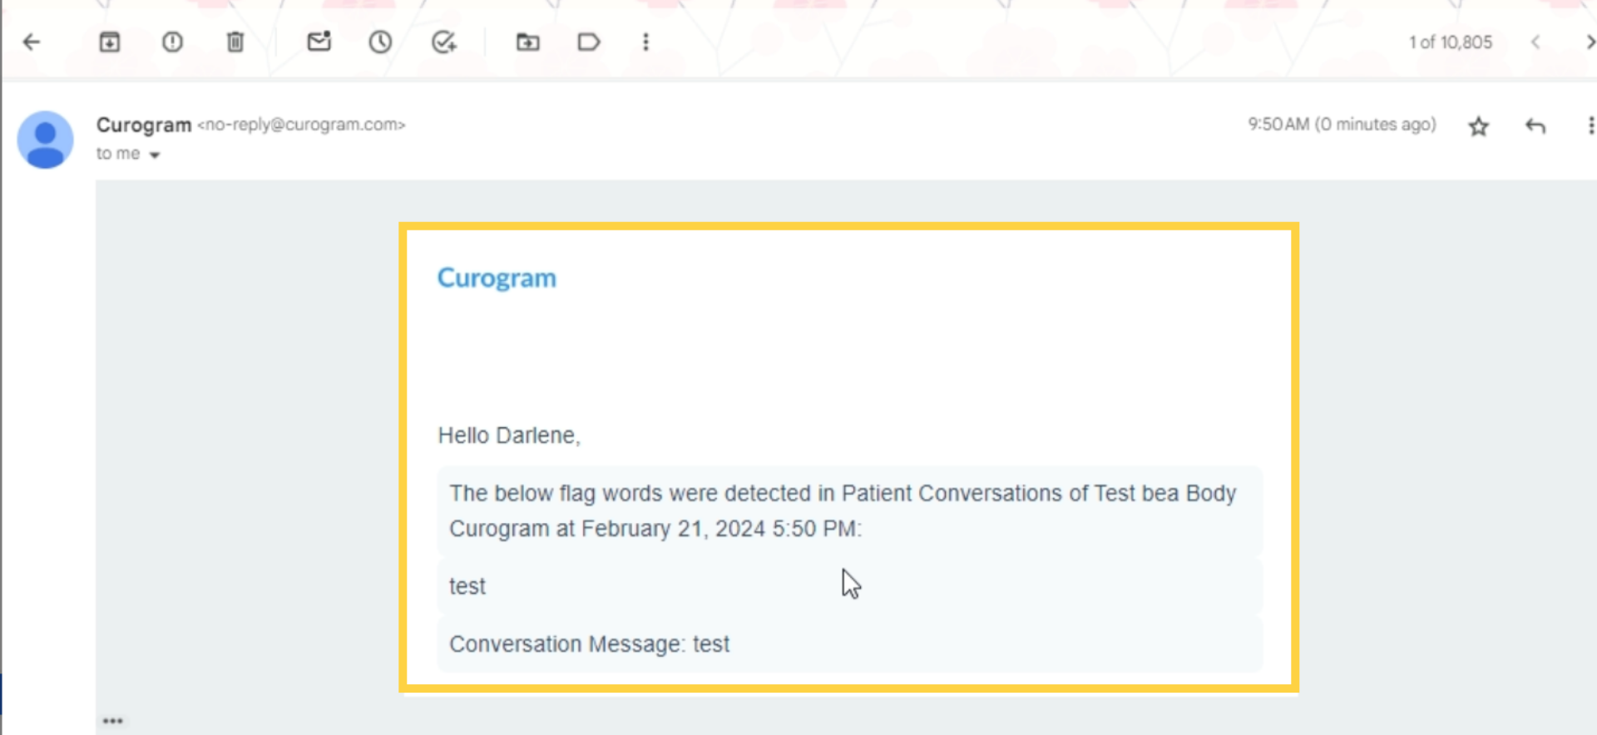Move the email to a folder
The width and height of the screenshot is (1597, 735).
tap(527, 42)
